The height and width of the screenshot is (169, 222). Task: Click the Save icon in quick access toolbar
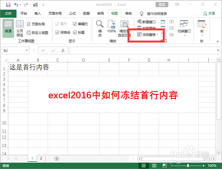point(8,5)
